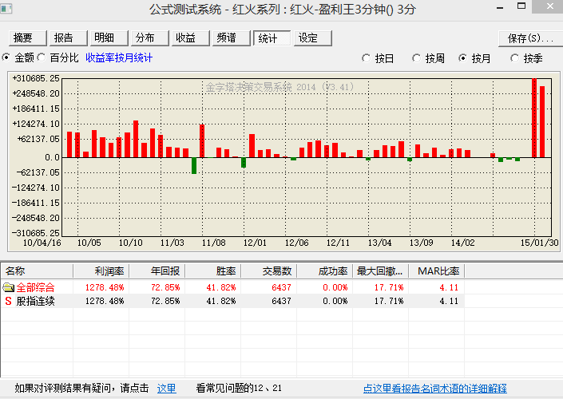
Task: Select the 百分比 radio option
Action: point(42,58)
